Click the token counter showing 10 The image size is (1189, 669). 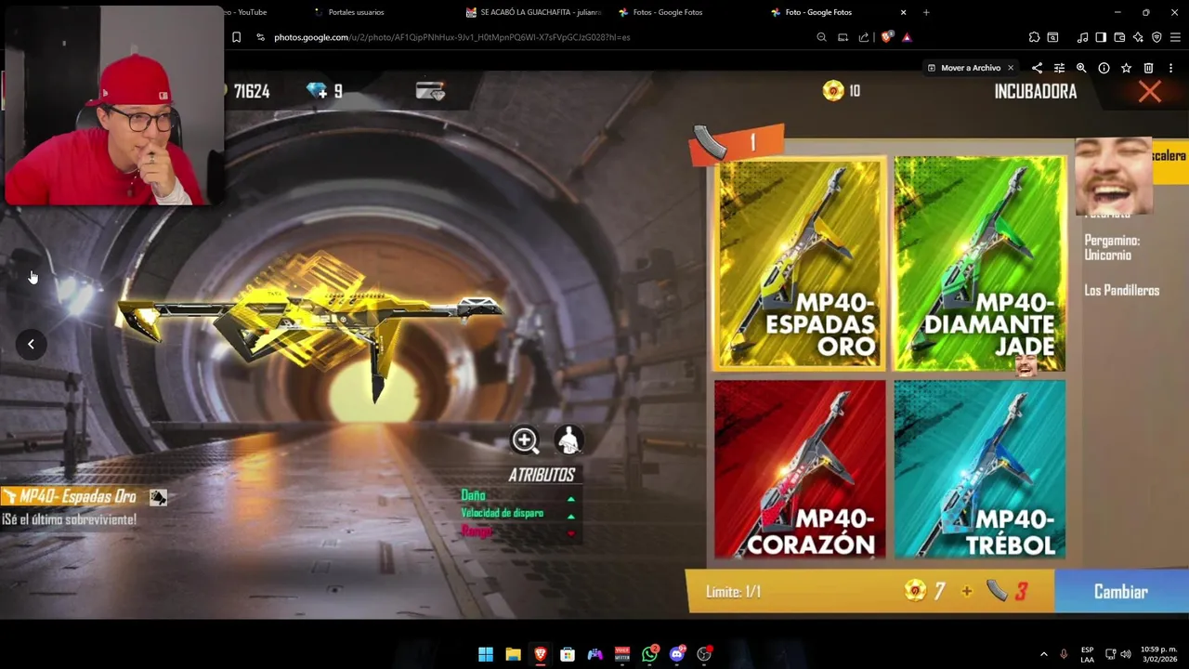tap(843, 90)
